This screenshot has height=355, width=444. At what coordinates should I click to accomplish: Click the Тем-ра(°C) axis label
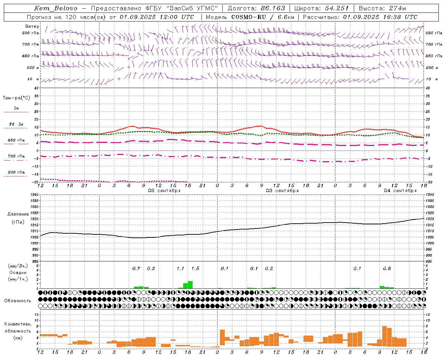coord(16,98)
